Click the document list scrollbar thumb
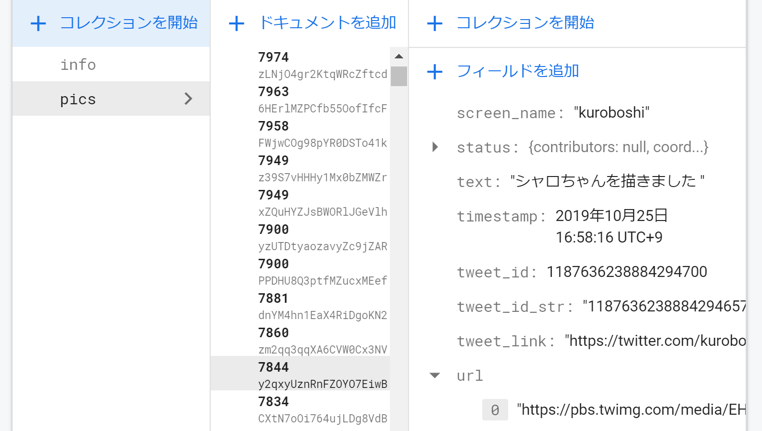 398,76
